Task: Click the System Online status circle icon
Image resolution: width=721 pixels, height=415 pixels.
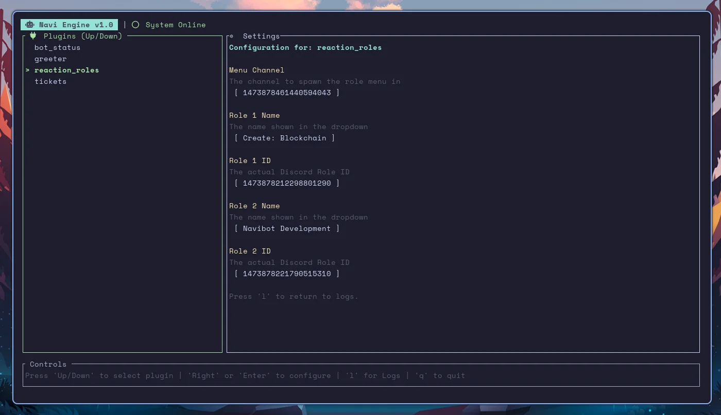Action: click(x=135, y=24)
